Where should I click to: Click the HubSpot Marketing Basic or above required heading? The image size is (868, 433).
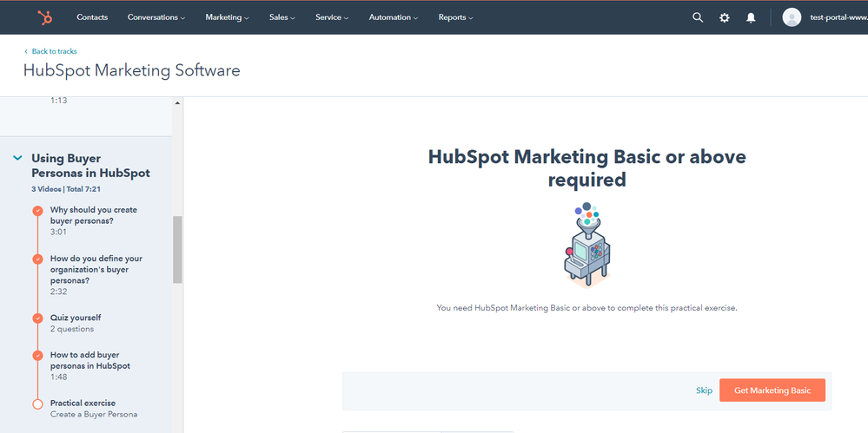tap(586, 168)
